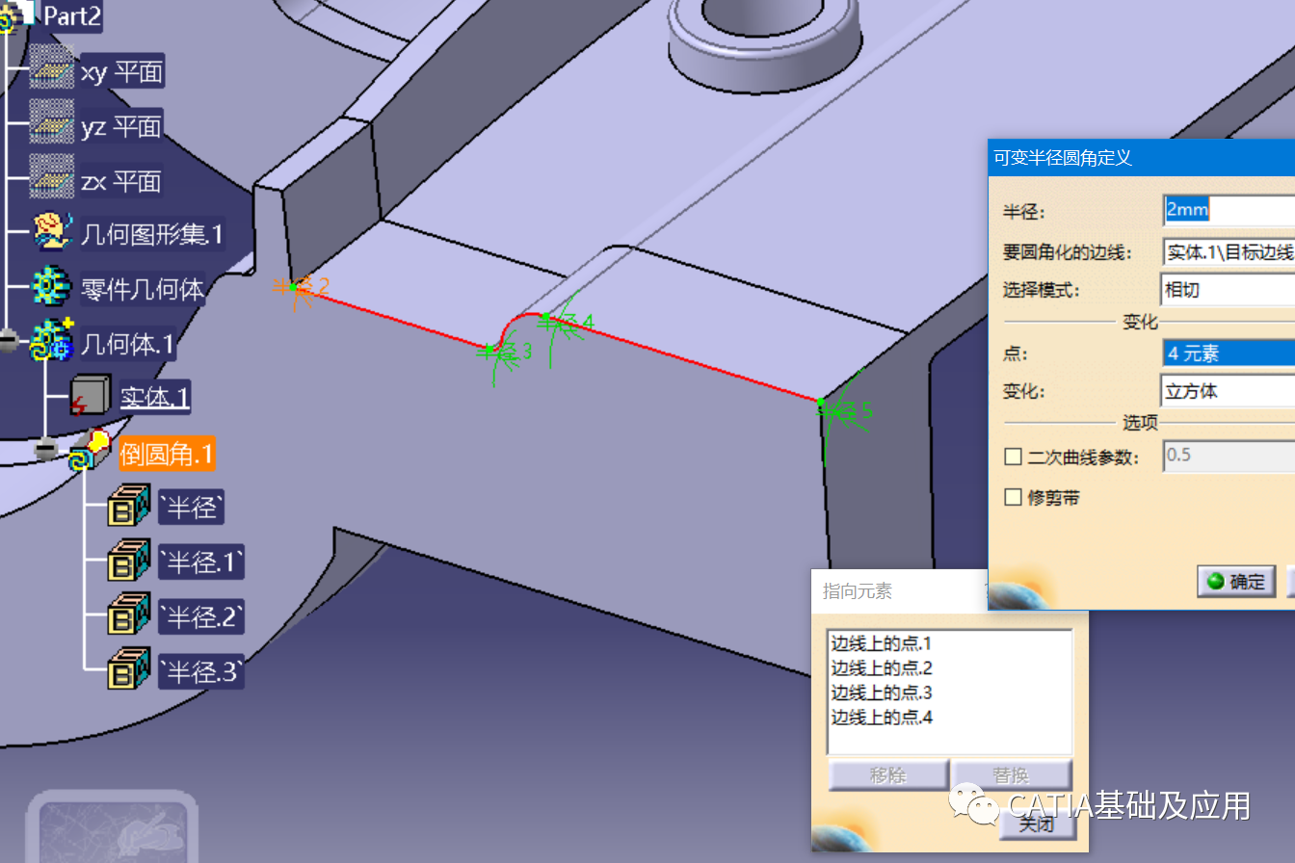Click the 实体.1 solid cube icon
The height and width of the screenshot is (863, 1295).
coord(90,396)
